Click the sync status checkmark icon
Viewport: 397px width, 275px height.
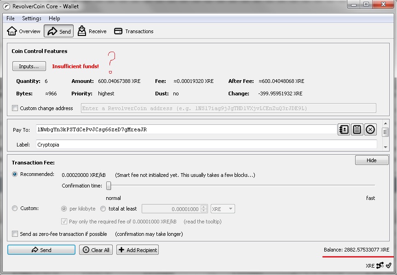tap(389, 265)
